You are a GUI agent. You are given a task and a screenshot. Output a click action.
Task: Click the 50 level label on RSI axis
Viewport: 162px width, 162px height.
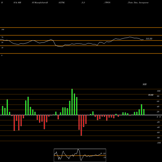click(2, 42)
